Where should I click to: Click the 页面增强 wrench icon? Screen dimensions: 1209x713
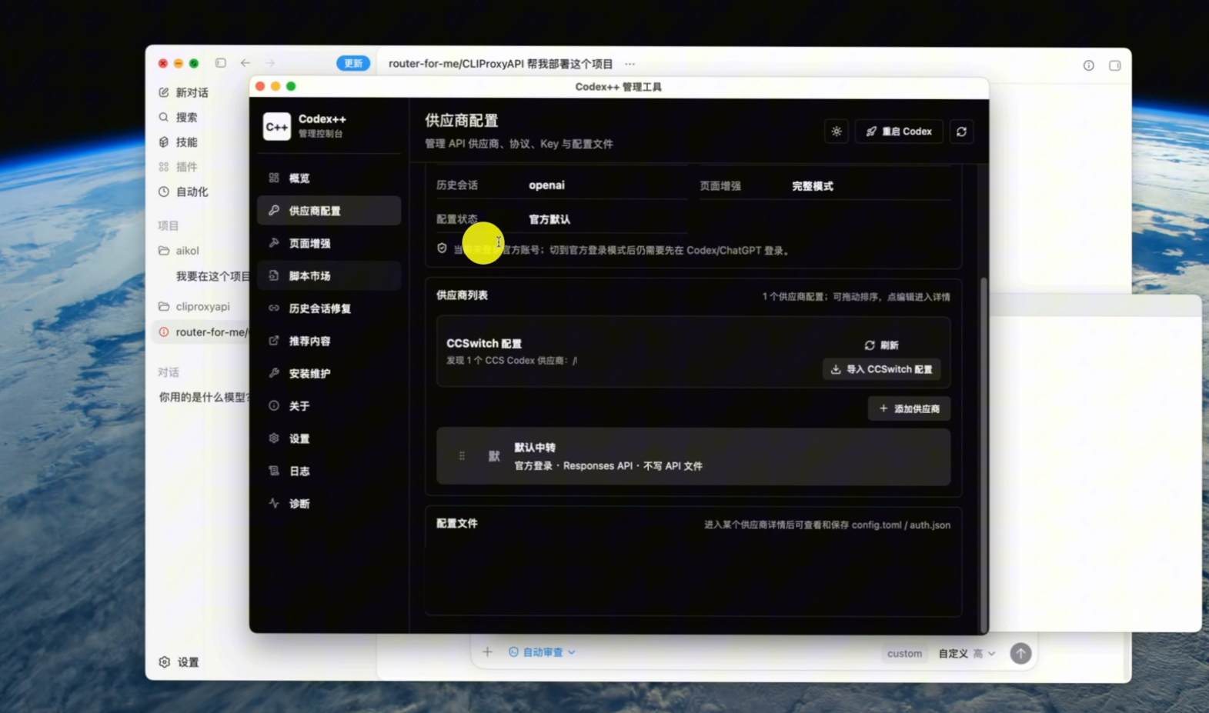(274, 243)
